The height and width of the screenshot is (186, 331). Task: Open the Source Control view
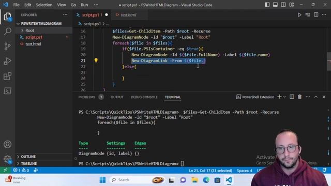click(7, 46)
